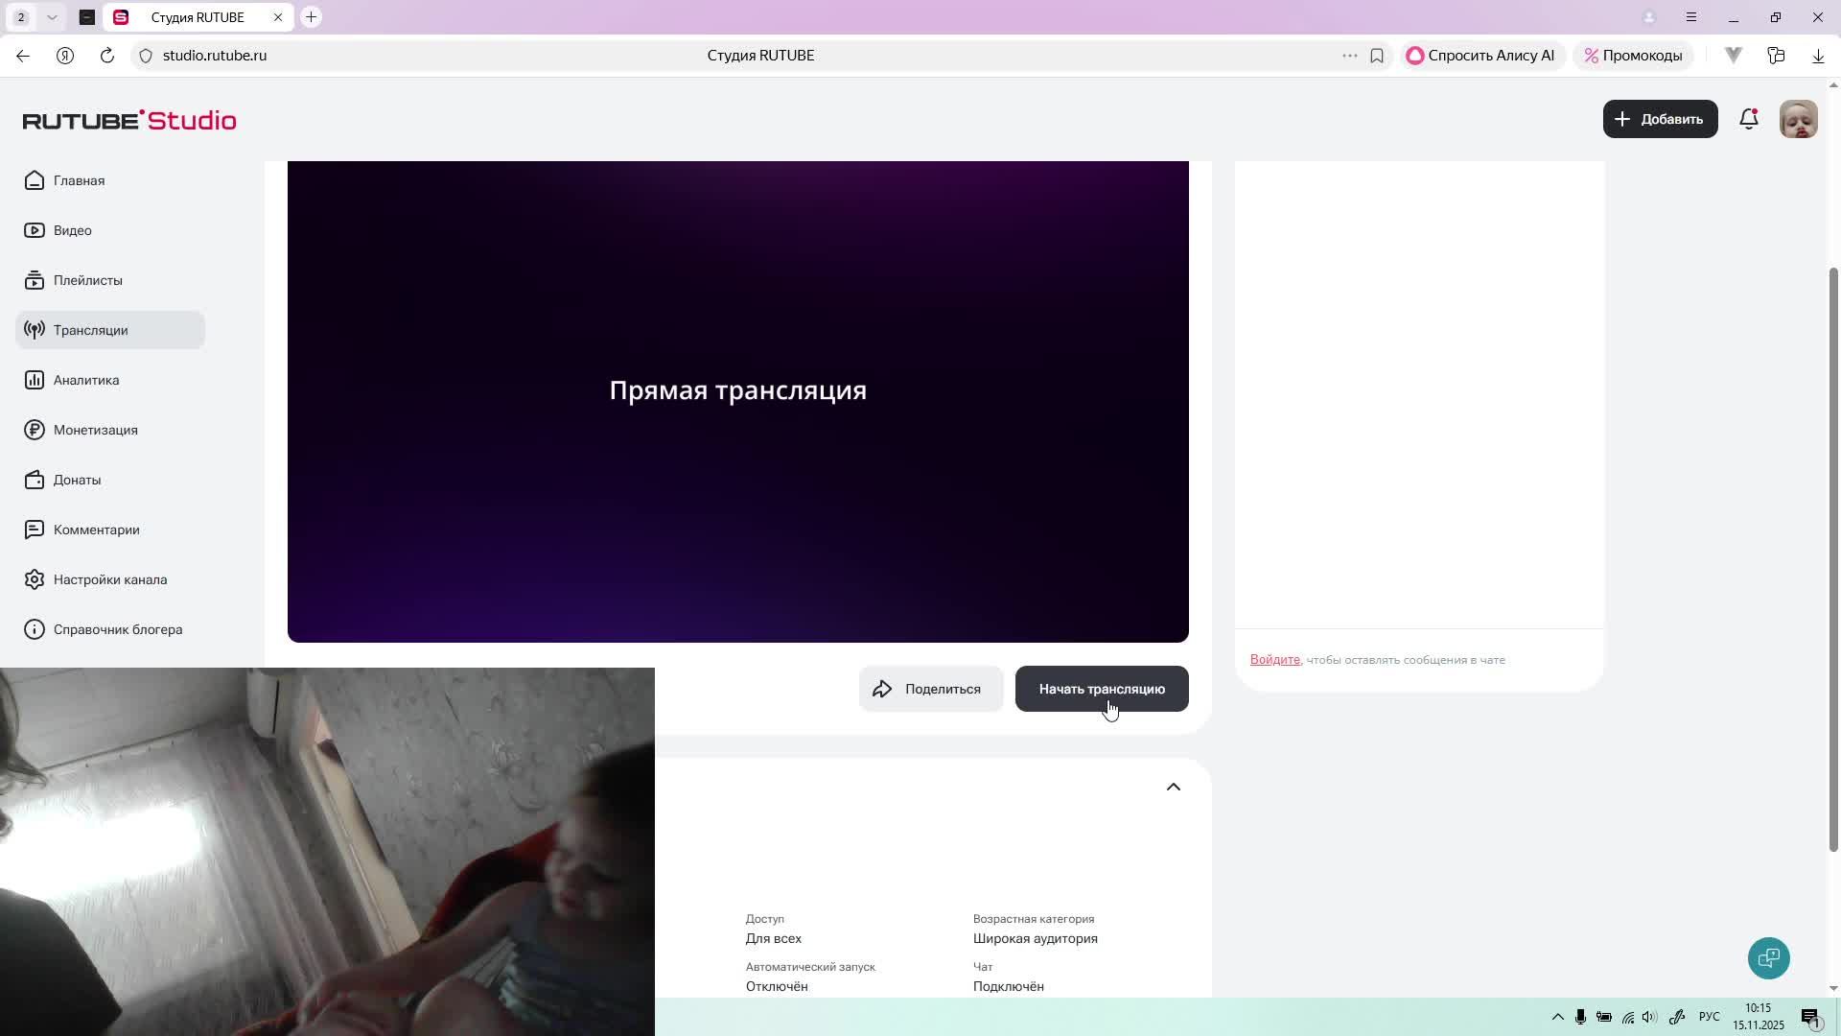Open the Плейлисты section

[87, 280]
